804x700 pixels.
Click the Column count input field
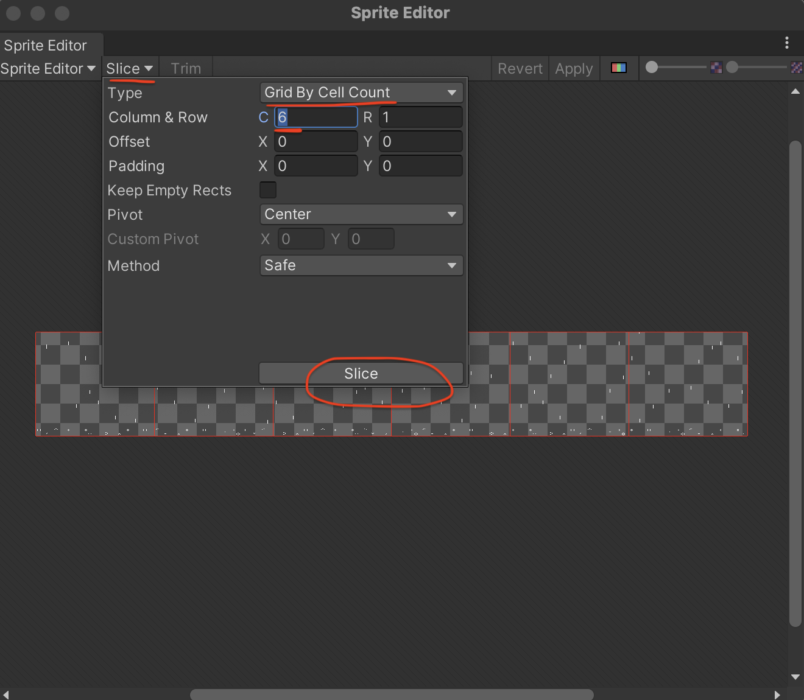[316, 117]
